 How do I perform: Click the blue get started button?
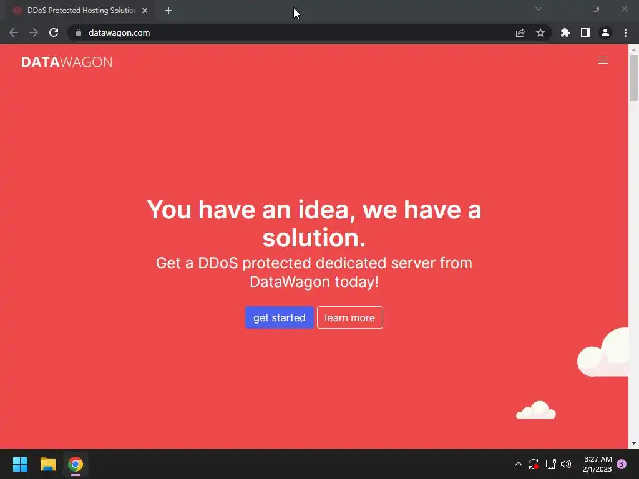point(279,317)
